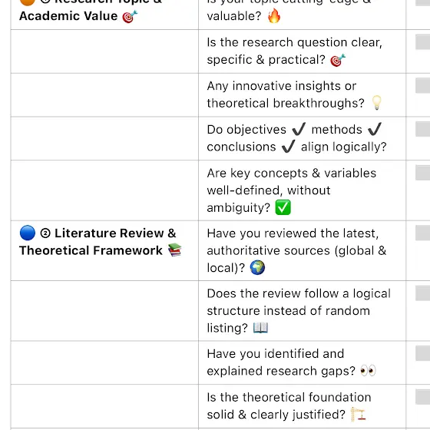Toggle the gray box in the key concepts row
The height and width of the screenshot is (430, 430).
coord(422,173)
